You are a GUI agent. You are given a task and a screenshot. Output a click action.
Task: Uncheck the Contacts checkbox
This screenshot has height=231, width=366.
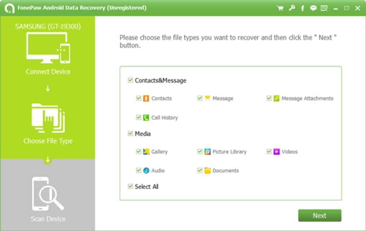click(138, 98)
